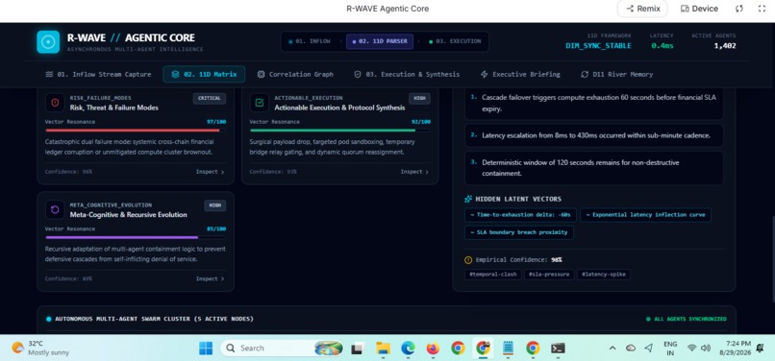
Task: Click the SLA boundary breach proximity chip
Action: click(519, 232)
